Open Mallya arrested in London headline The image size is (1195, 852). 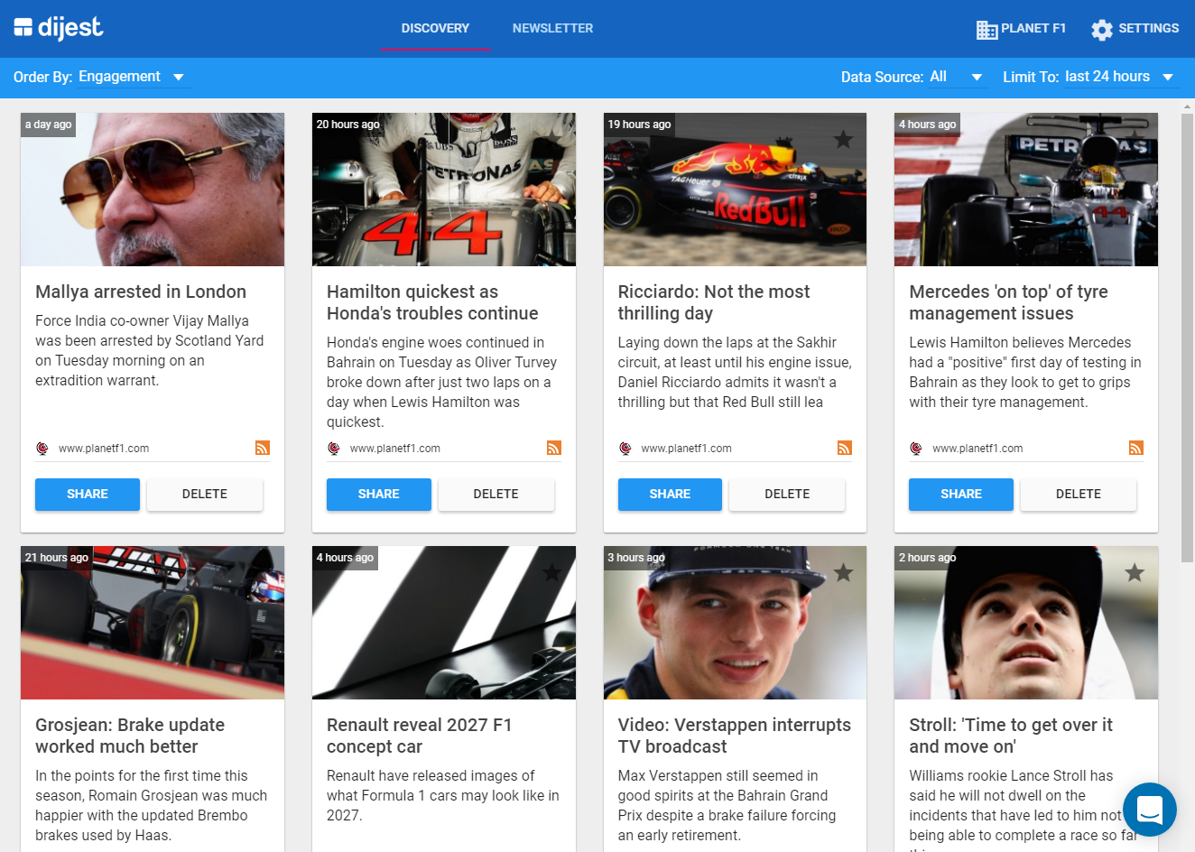141,292
